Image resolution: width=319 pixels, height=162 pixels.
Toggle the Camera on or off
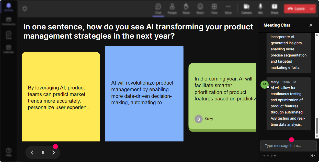pos(246,9)
